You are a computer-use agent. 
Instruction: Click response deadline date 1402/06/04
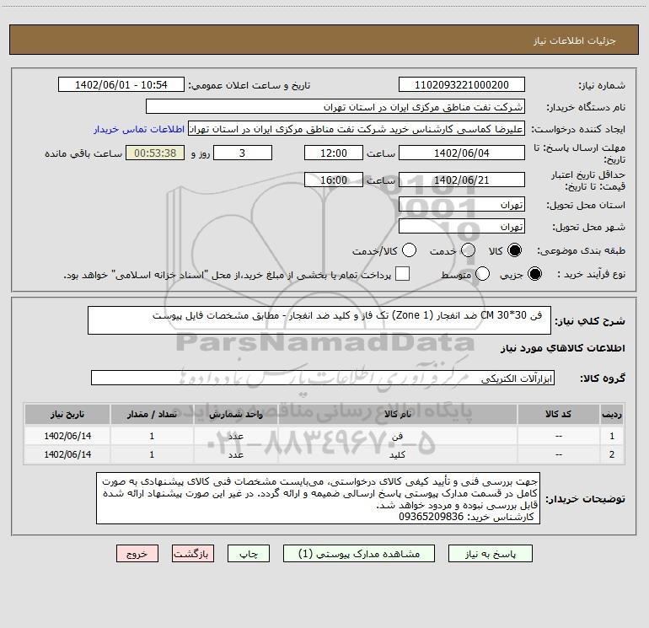(462, 153)
